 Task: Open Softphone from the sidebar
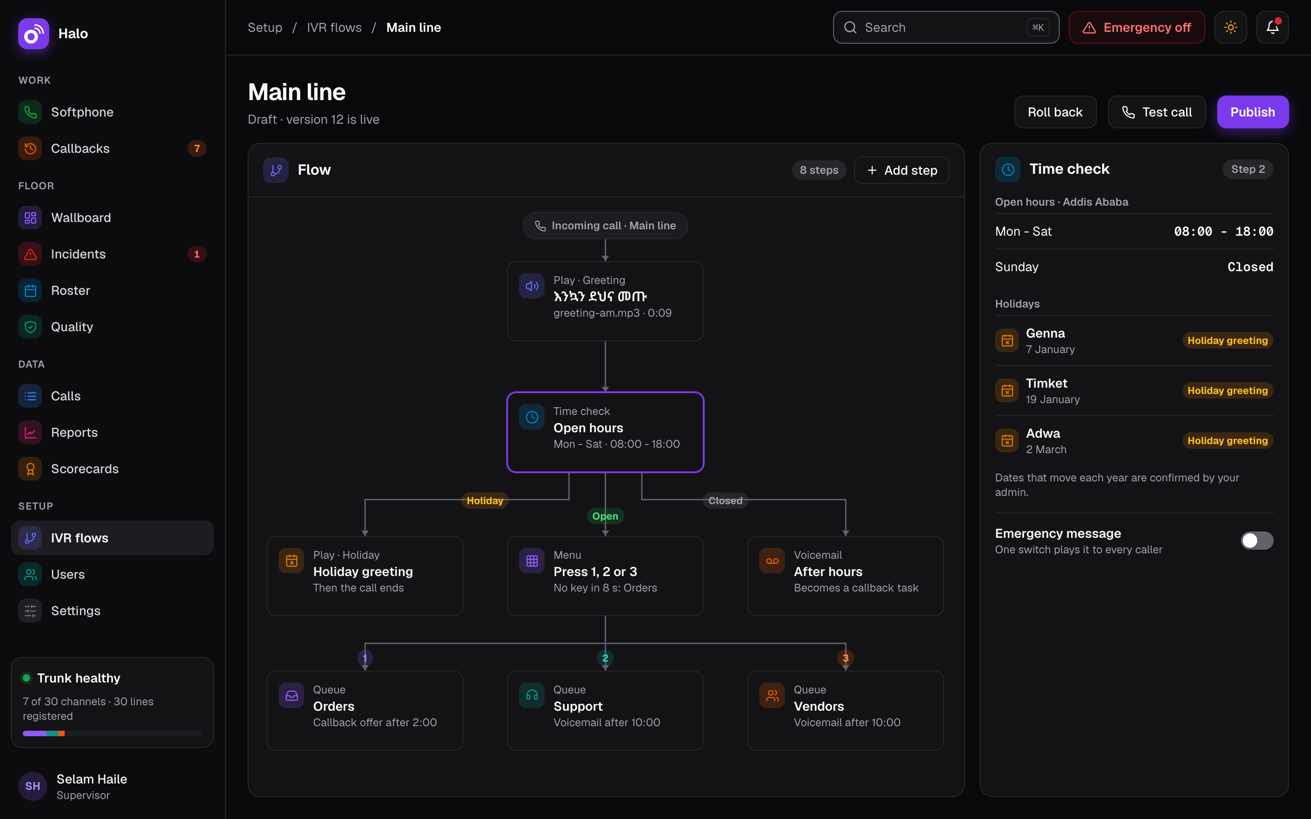point(112,112)
